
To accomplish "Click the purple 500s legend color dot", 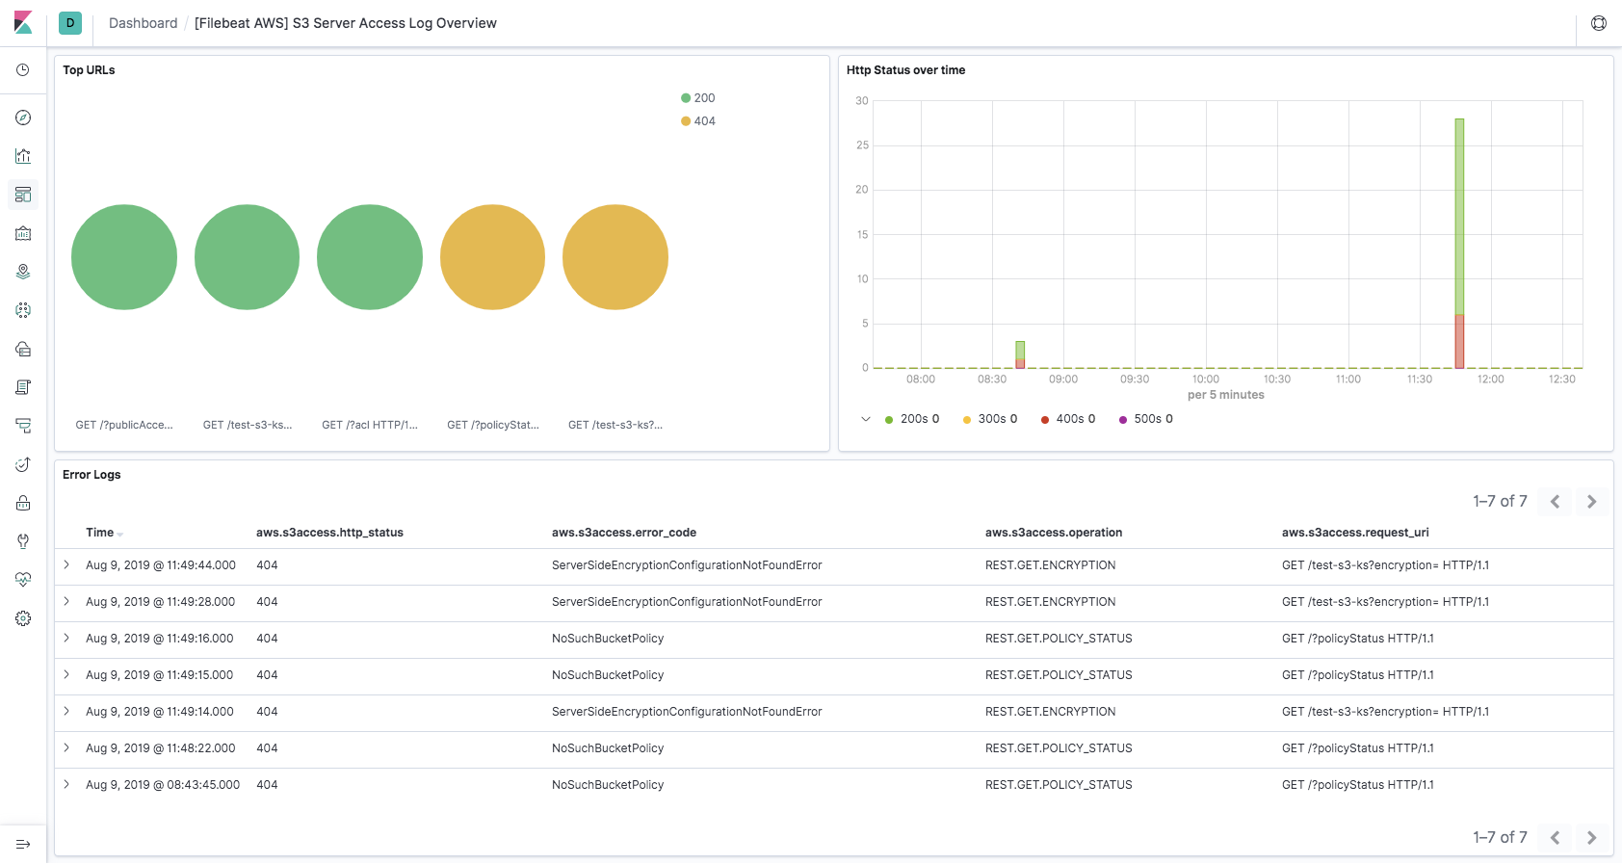I will click(1123, 420).
